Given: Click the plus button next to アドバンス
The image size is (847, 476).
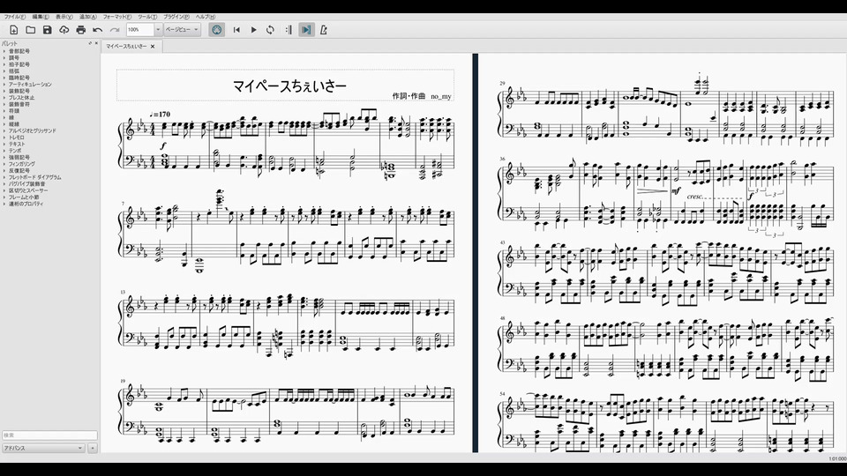Looking at the screenshot, I should [x=93, y=448].
